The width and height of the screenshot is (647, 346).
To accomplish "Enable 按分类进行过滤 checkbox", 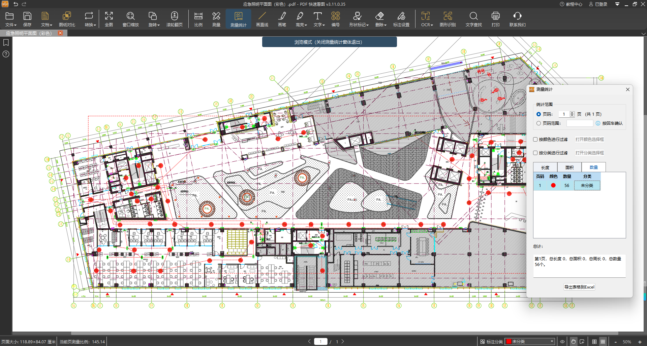I will [x=535, y=153].
